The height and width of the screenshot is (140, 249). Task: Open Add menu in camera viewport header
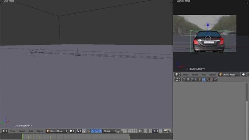coord(203,74)
